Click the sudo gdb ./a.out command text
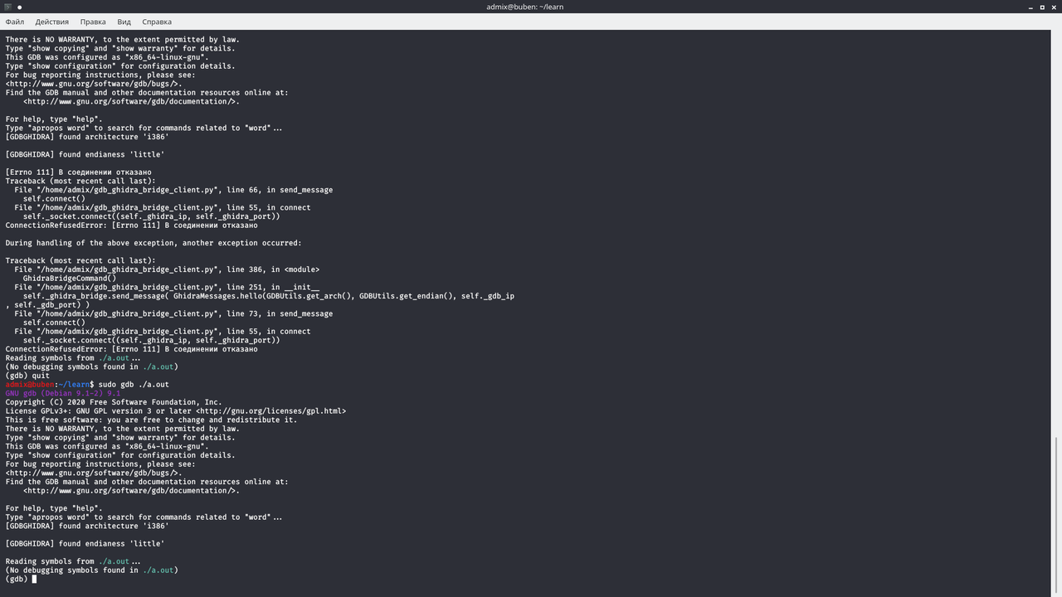The height and width of the screenshot is (597, 1062). (x=133, y=384)
